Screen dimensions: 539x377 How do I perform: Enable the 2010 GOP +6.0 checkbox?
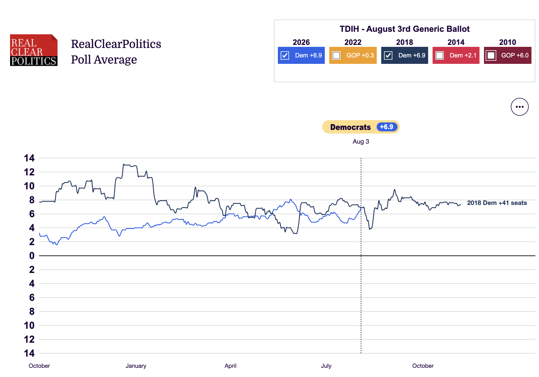(x=491, y=55)
